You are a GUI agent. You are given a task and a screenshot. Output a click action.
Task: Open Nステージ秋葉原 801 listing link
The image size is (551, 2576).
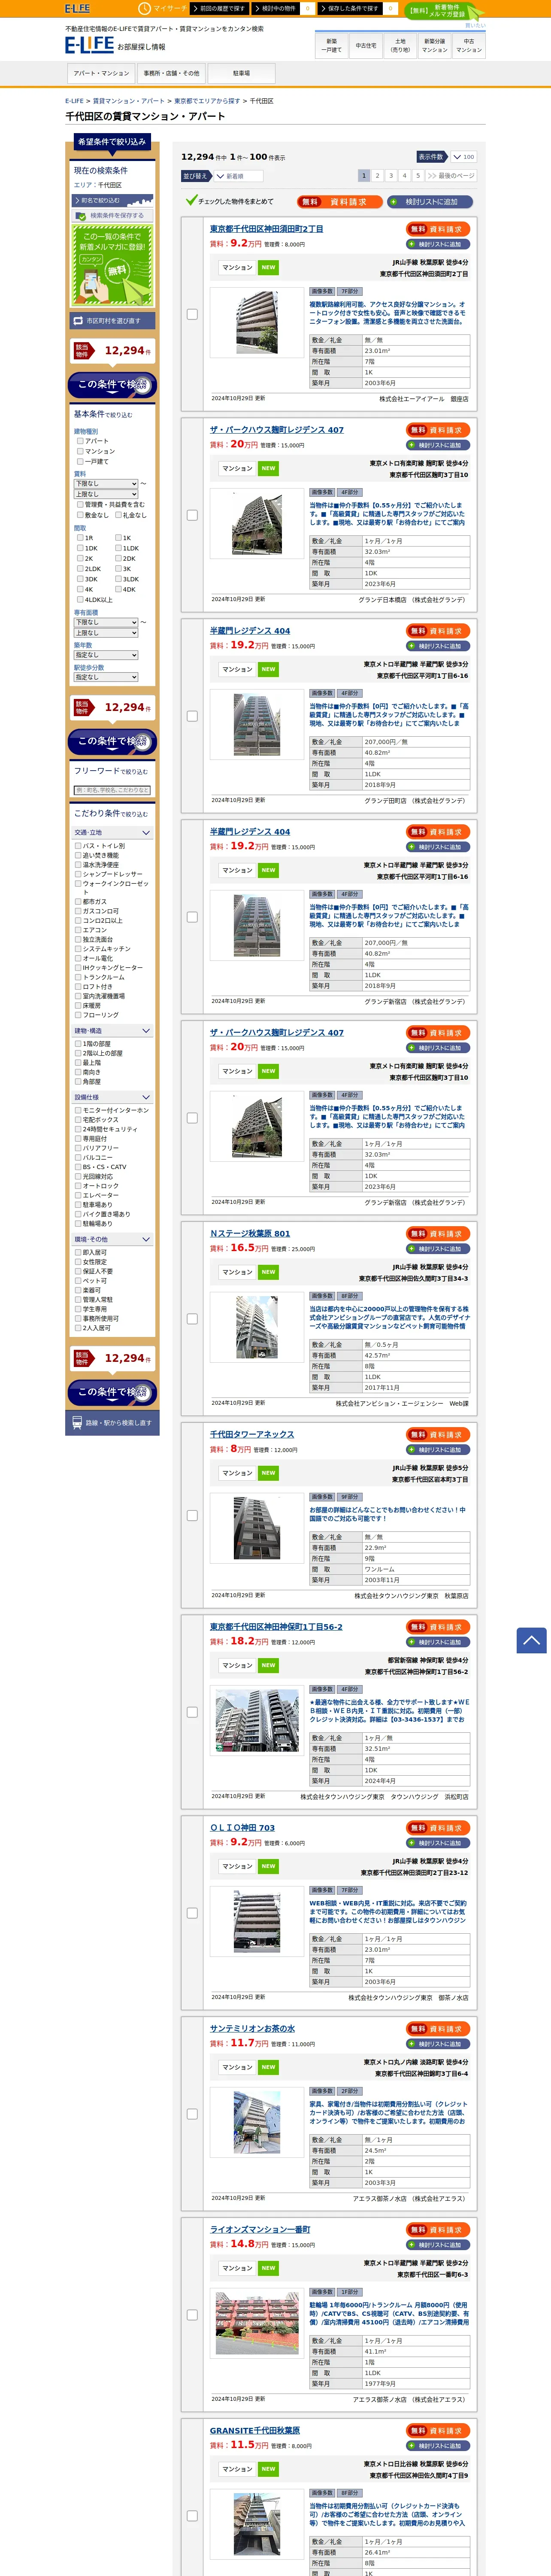pos(250,1233)
